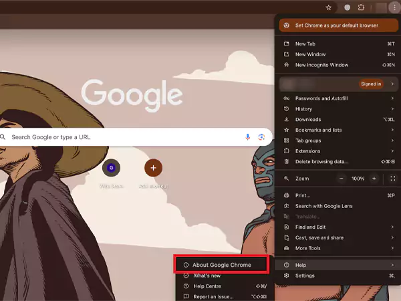Expand Bookmarks and lists submenu

click(x=338, y=130)
